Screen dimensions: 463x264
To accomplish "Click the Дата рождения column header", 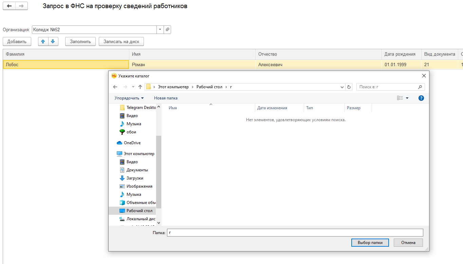I will [402, 54].
